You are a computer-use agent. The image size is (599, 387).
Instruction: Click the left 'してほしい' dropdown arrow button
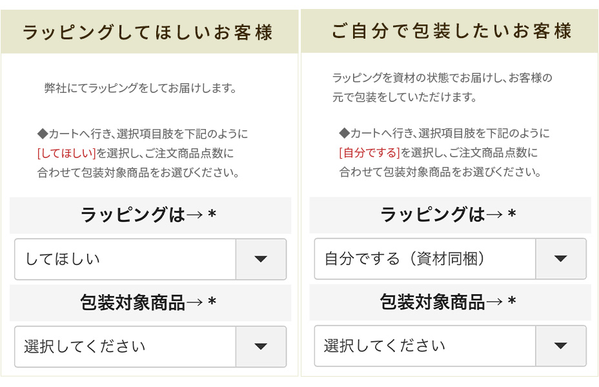tap(261, 259)
